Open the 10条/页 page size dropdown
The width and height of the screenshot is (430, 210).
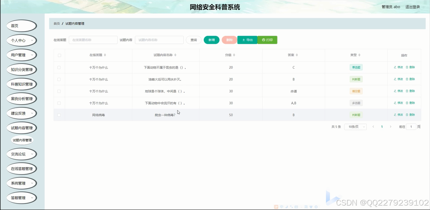[355, 127]
